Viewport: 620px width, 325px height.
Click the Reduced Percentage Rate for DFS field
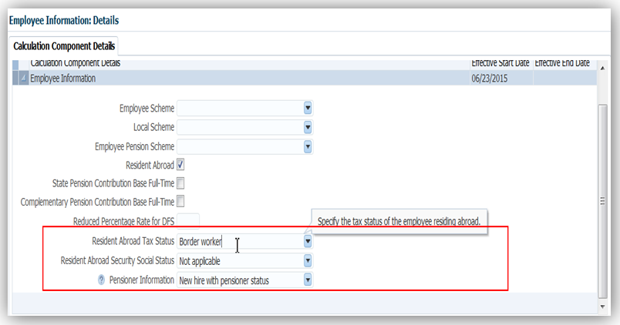(188, 222)
